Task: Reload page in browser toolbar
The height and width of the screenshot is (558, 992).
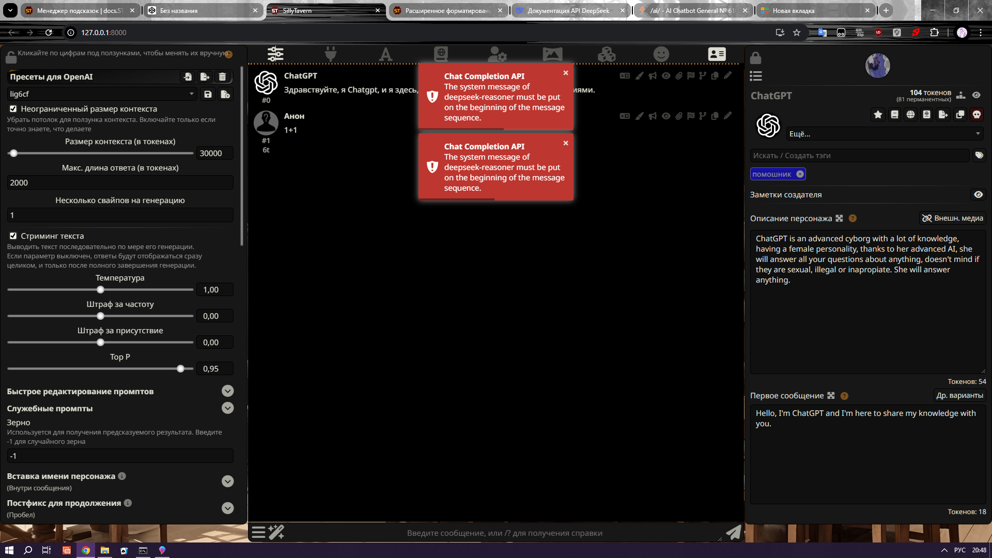Action: (x=49, y=33)
